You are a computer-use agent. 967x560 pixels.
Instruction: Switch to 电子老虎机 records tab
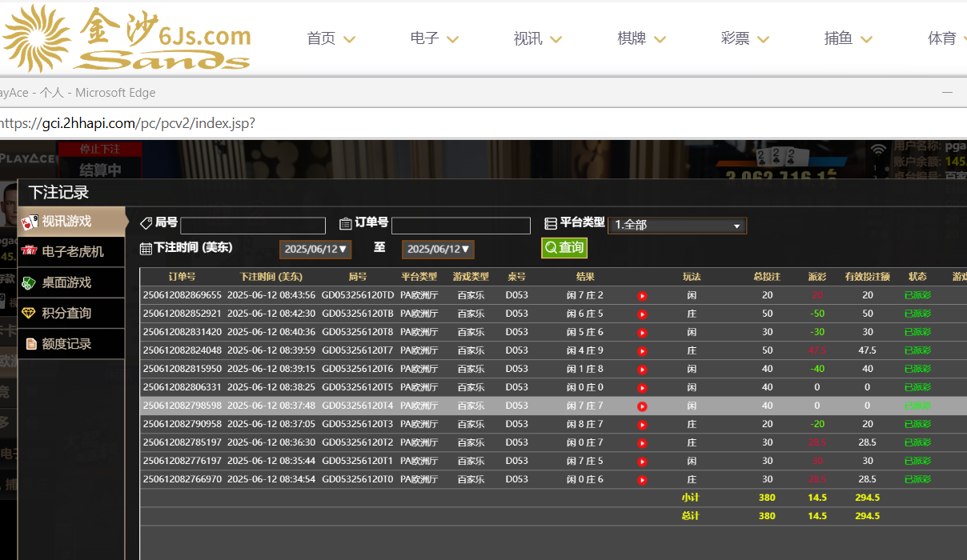tap(72, 252)
